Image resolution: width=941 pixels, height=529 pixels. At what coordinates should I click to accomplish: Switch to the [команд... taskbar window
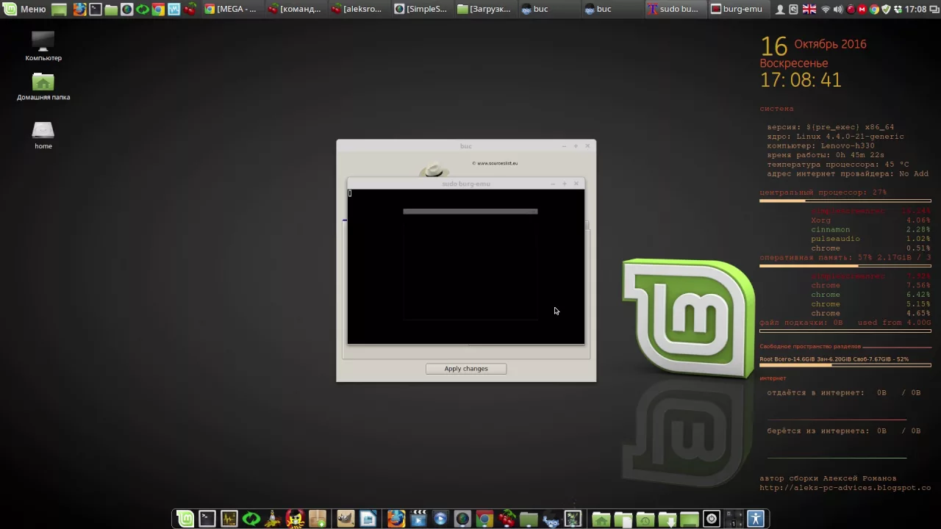[296, 10]
